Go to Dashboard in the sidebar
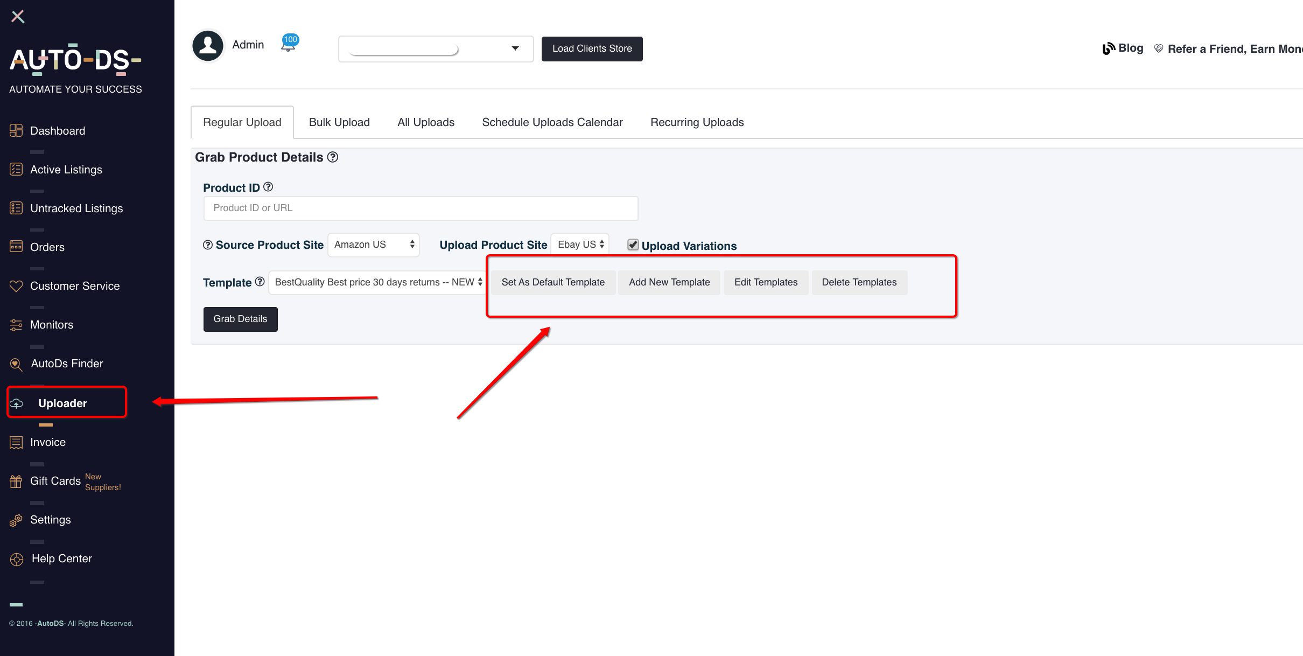 58,131
